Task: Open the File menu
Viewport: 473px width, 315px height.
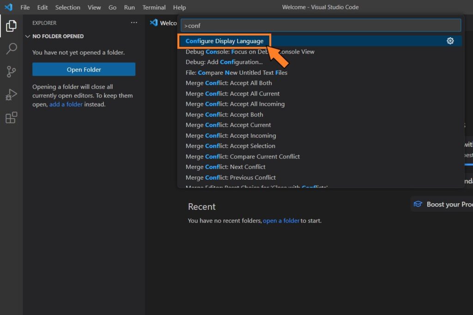Action: (24, 7)
